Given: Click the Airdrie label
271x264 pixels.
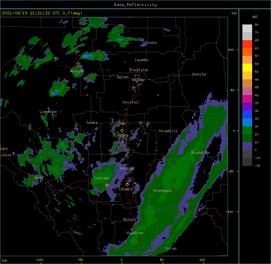Looking at the screenshot, I should tap(127, 168).
